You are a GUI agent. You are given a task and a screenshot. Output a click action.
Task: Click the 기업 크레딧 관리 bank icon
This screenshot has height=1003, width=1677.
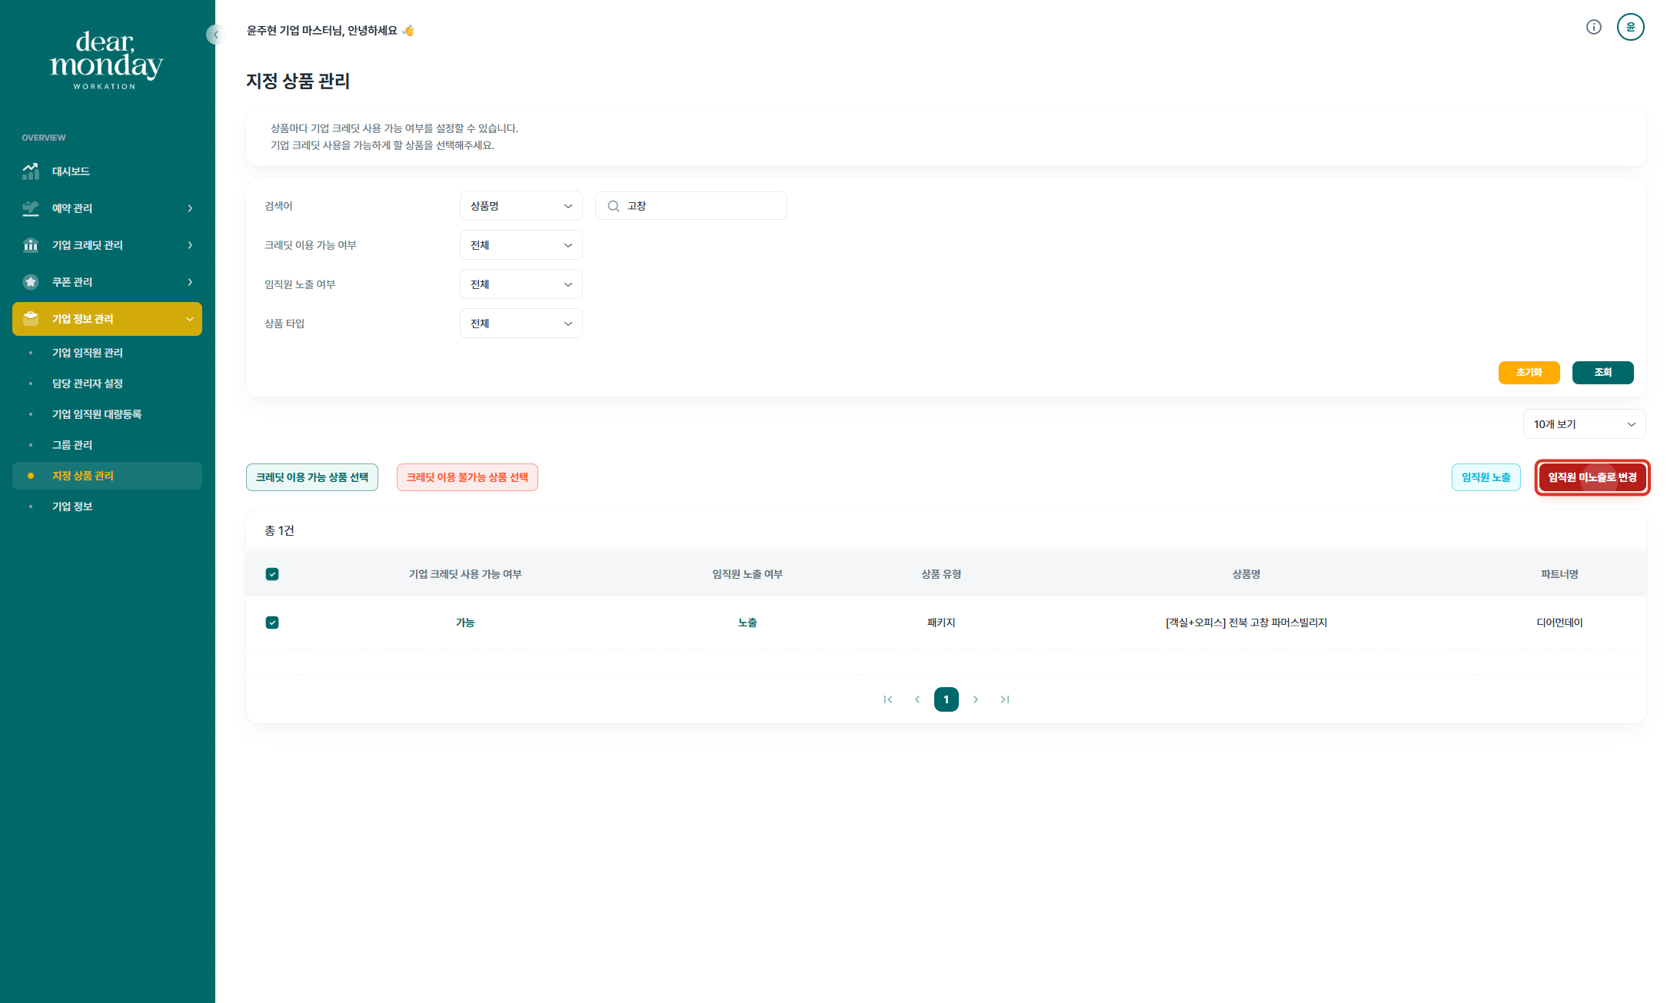tap(31, 245)
